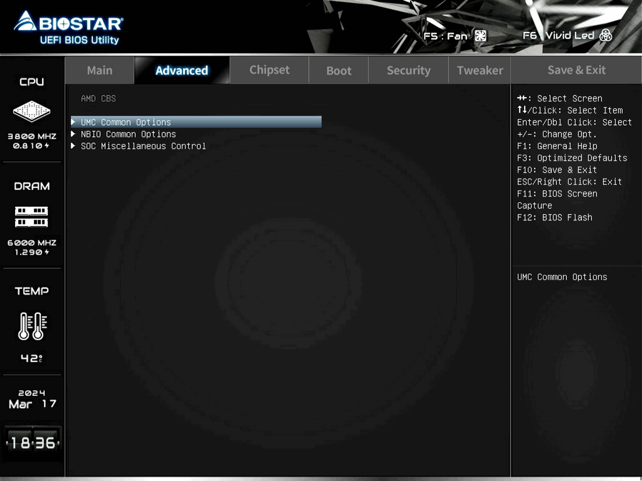Viewport: 642px width, 481px height.
Task: Click the 42° temperature reading
Action: [x=32, y=358]
